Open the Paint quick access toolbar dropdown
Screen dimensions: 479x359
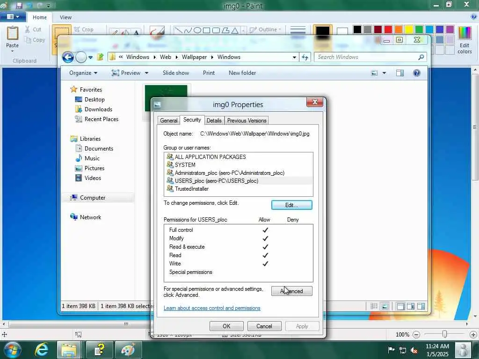tap(49, 6)
